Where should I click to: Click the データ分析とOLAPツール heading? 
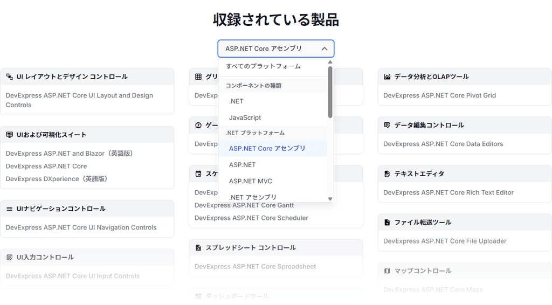(431, 77)
